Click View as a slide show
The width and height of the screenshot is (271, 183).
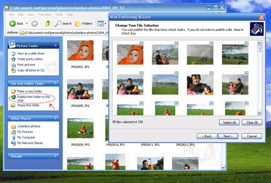(31, 54)
